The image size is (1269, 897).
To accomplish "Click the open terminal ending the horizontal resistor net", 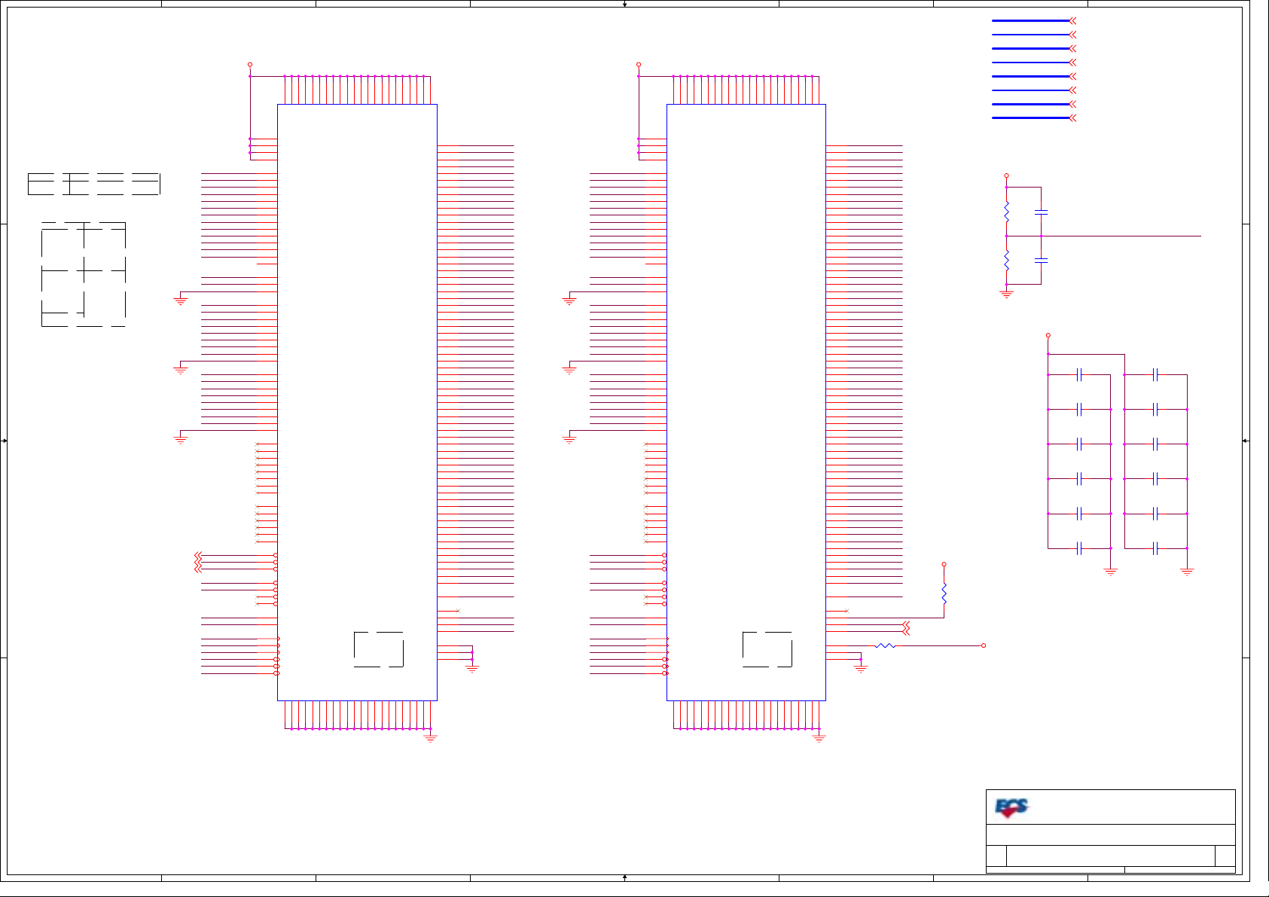I will click(983, 645).
